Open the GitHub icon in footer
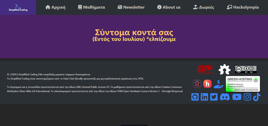Image resolution: width=268 pixels, height=126 pixels. [x=195, y=97]
